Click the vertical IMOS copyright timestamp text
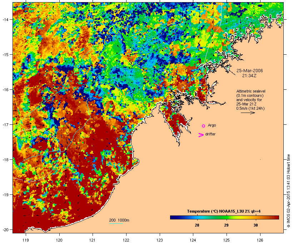This screenshot has height=243, width=293. click(289, 191)
